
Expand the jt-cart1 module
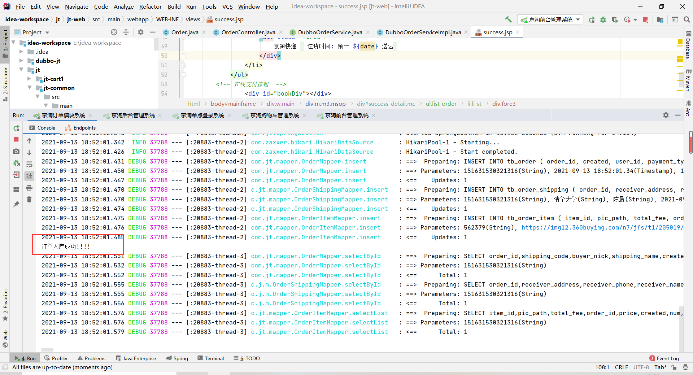[29, 79]
